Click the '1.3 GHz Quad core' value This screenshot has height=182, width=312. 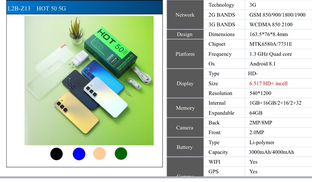271,54
